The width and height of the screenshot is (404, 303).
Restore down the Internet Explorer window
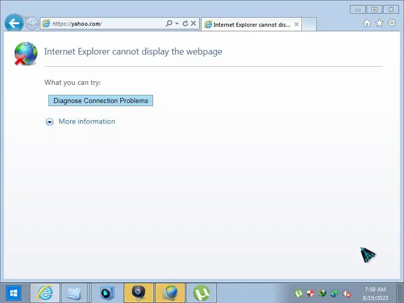pyautogui.click(x=374, y=10)
